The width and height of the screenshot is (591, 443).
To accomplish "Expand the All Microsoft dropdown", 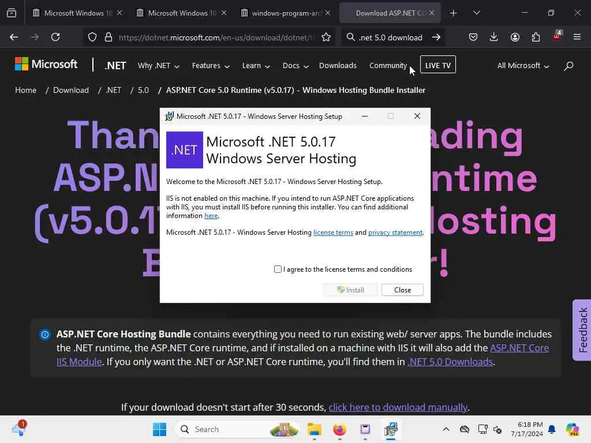I will pyautogui.click(x=523, y=66).
